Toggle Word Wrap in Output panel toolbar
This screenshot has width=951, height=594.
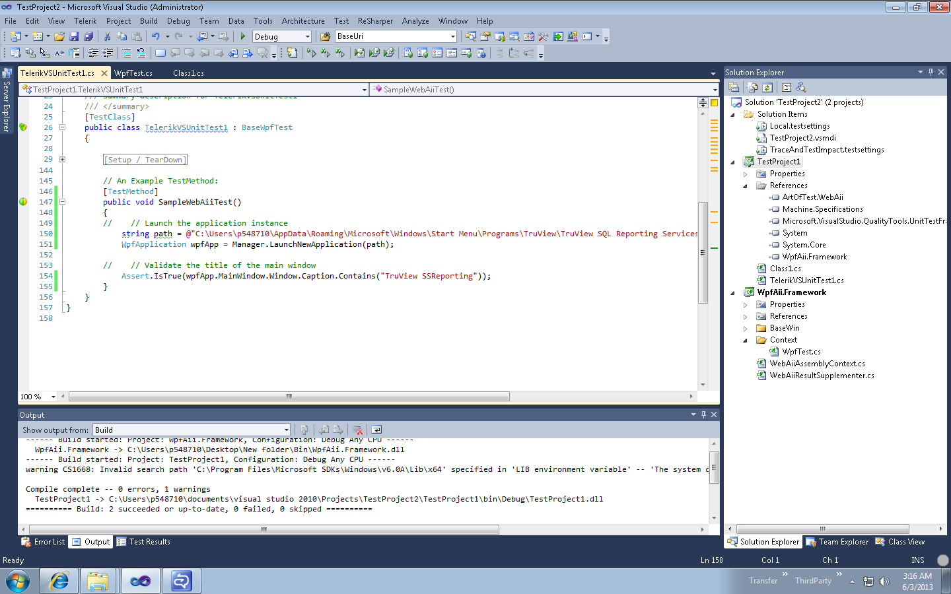[376, 430]
